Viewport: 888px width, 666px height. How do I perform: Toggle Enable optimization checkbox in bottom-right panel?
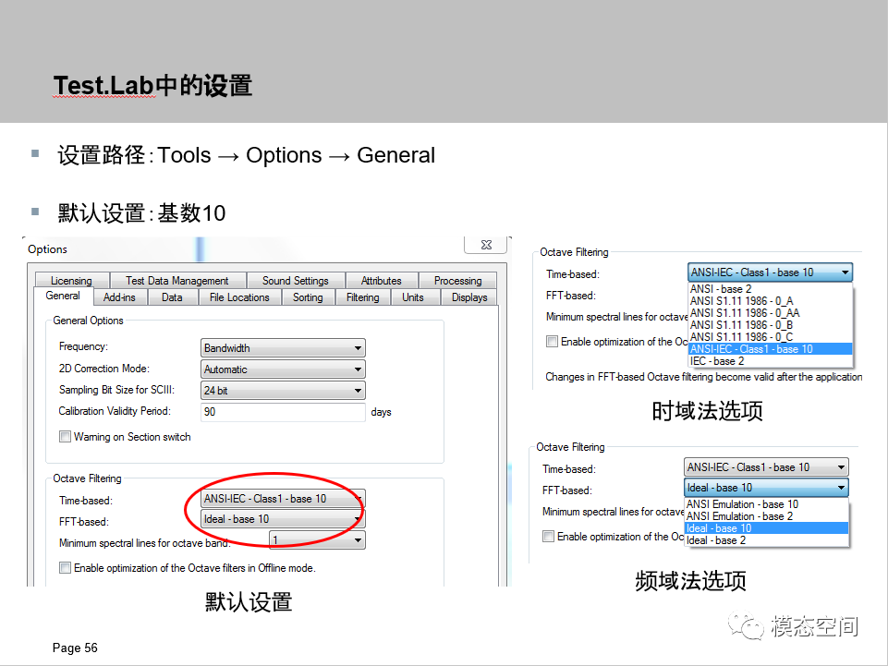point(548,536)
